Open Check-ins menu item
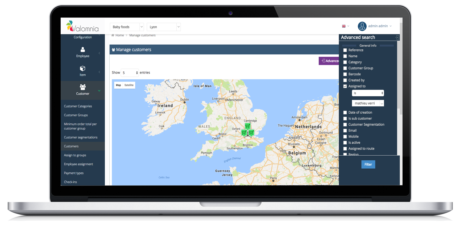Viewport: 460px width, 227px height. point(71,182)
